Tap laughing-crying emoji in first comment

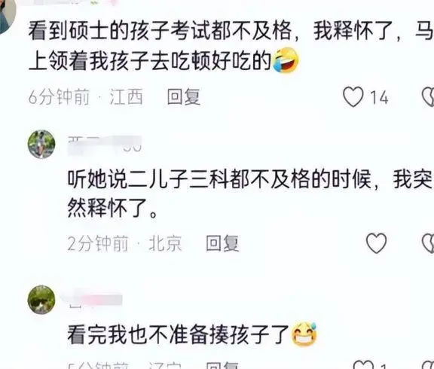click(x=286, y=60)
